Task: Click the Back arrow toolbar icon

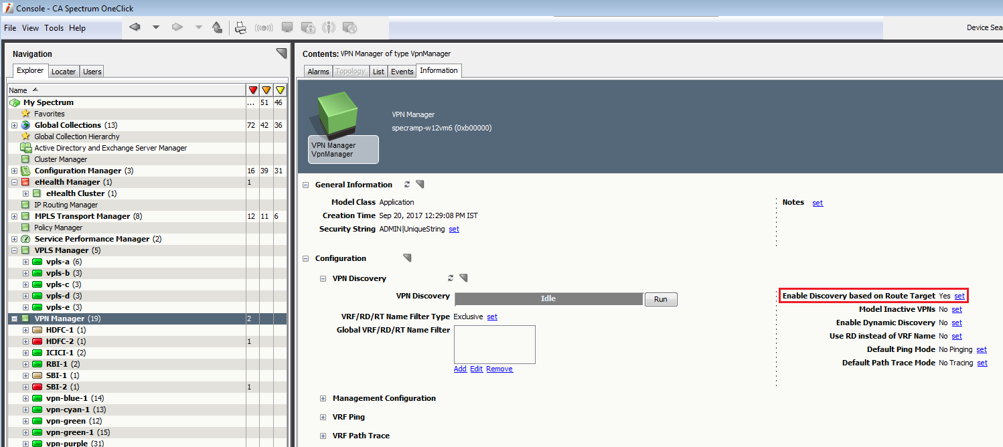Action: tap(135, 27)
